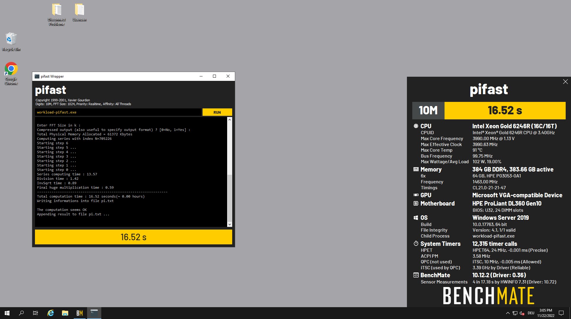571x319 pixels.
Task: Click 'Microsoft VGA-compatible Device' text
Action: click(517, 195)
